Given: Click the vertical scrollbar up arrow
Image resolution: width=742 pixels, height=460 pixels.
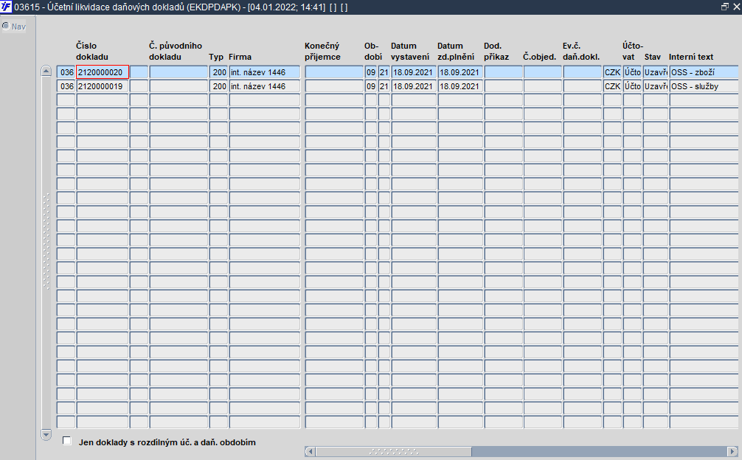Looking at the screenshot, I should (x=46, y=72).
